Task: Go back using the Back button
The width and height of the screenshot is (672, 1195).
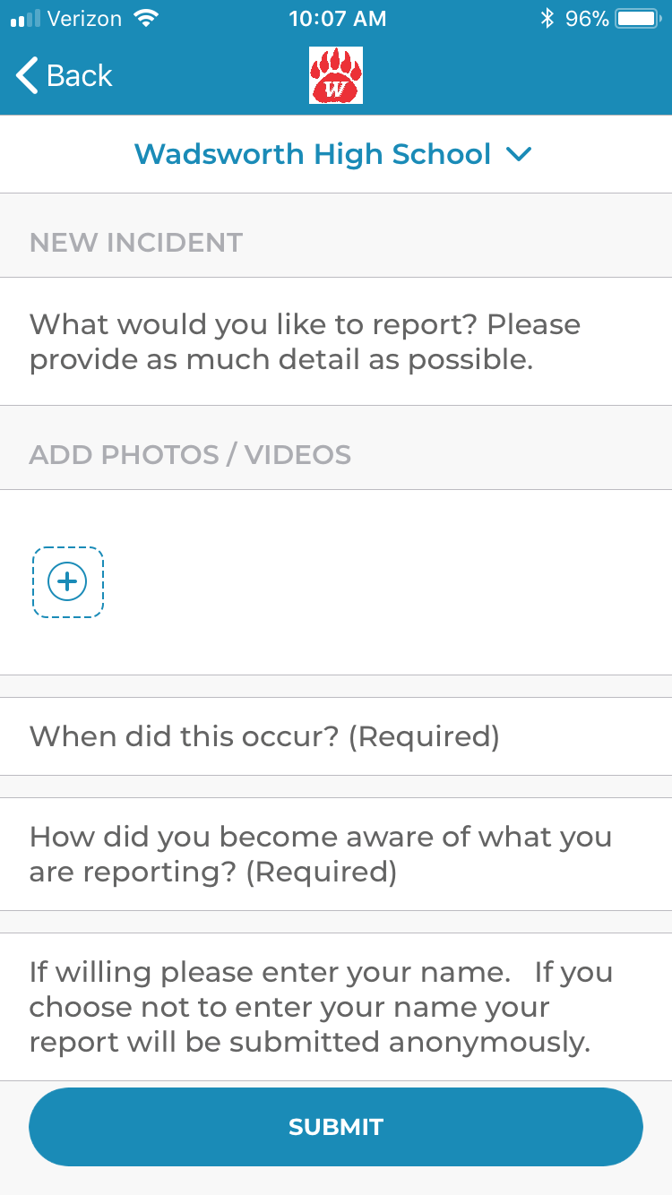Action: (65, 75)
